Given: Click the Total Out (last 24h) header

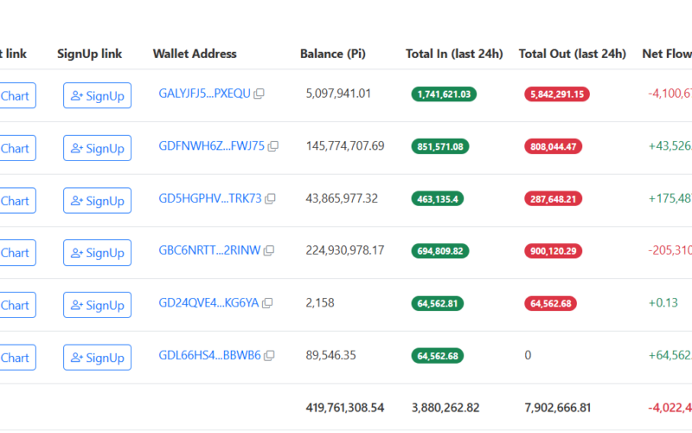Looking at the screenshot, I should click(572, 54).
